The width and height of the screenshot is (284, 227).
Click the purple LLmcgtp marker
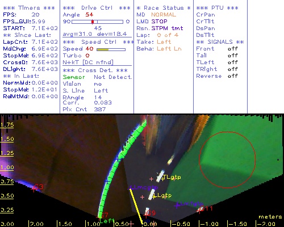click(144, 187)
